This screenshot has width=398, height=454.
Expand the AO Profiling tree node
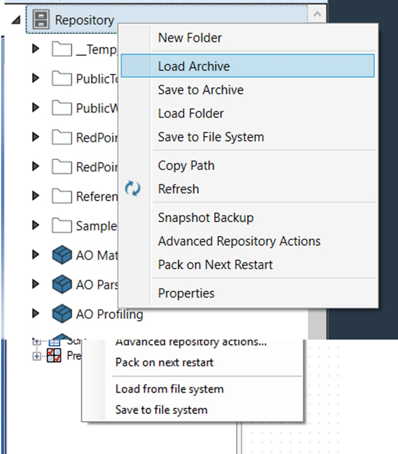35,314
